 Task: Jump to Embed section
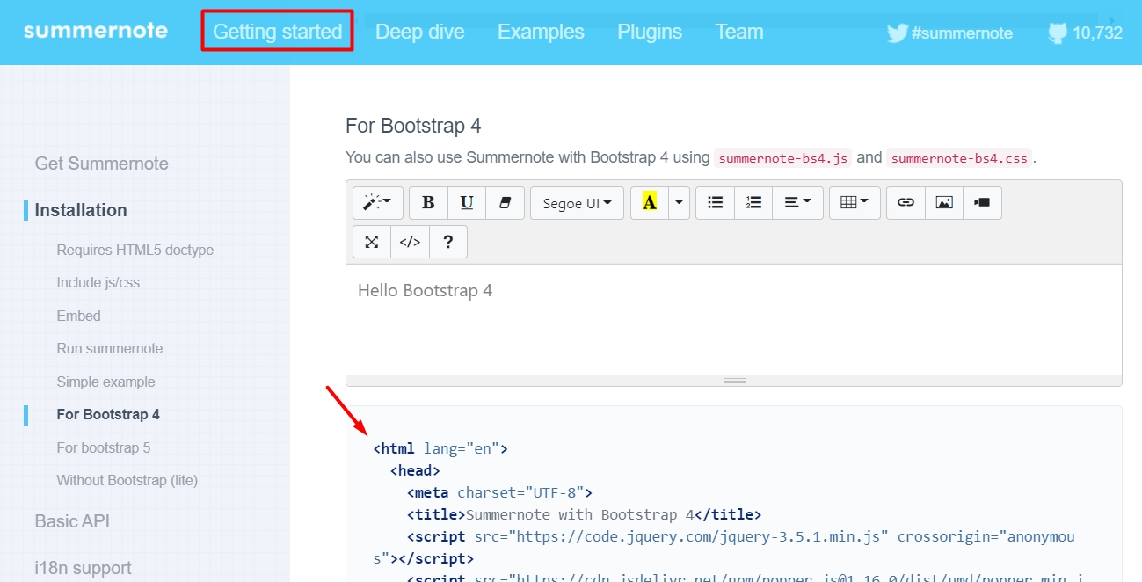pyautogui.click(x=79, y=316)
